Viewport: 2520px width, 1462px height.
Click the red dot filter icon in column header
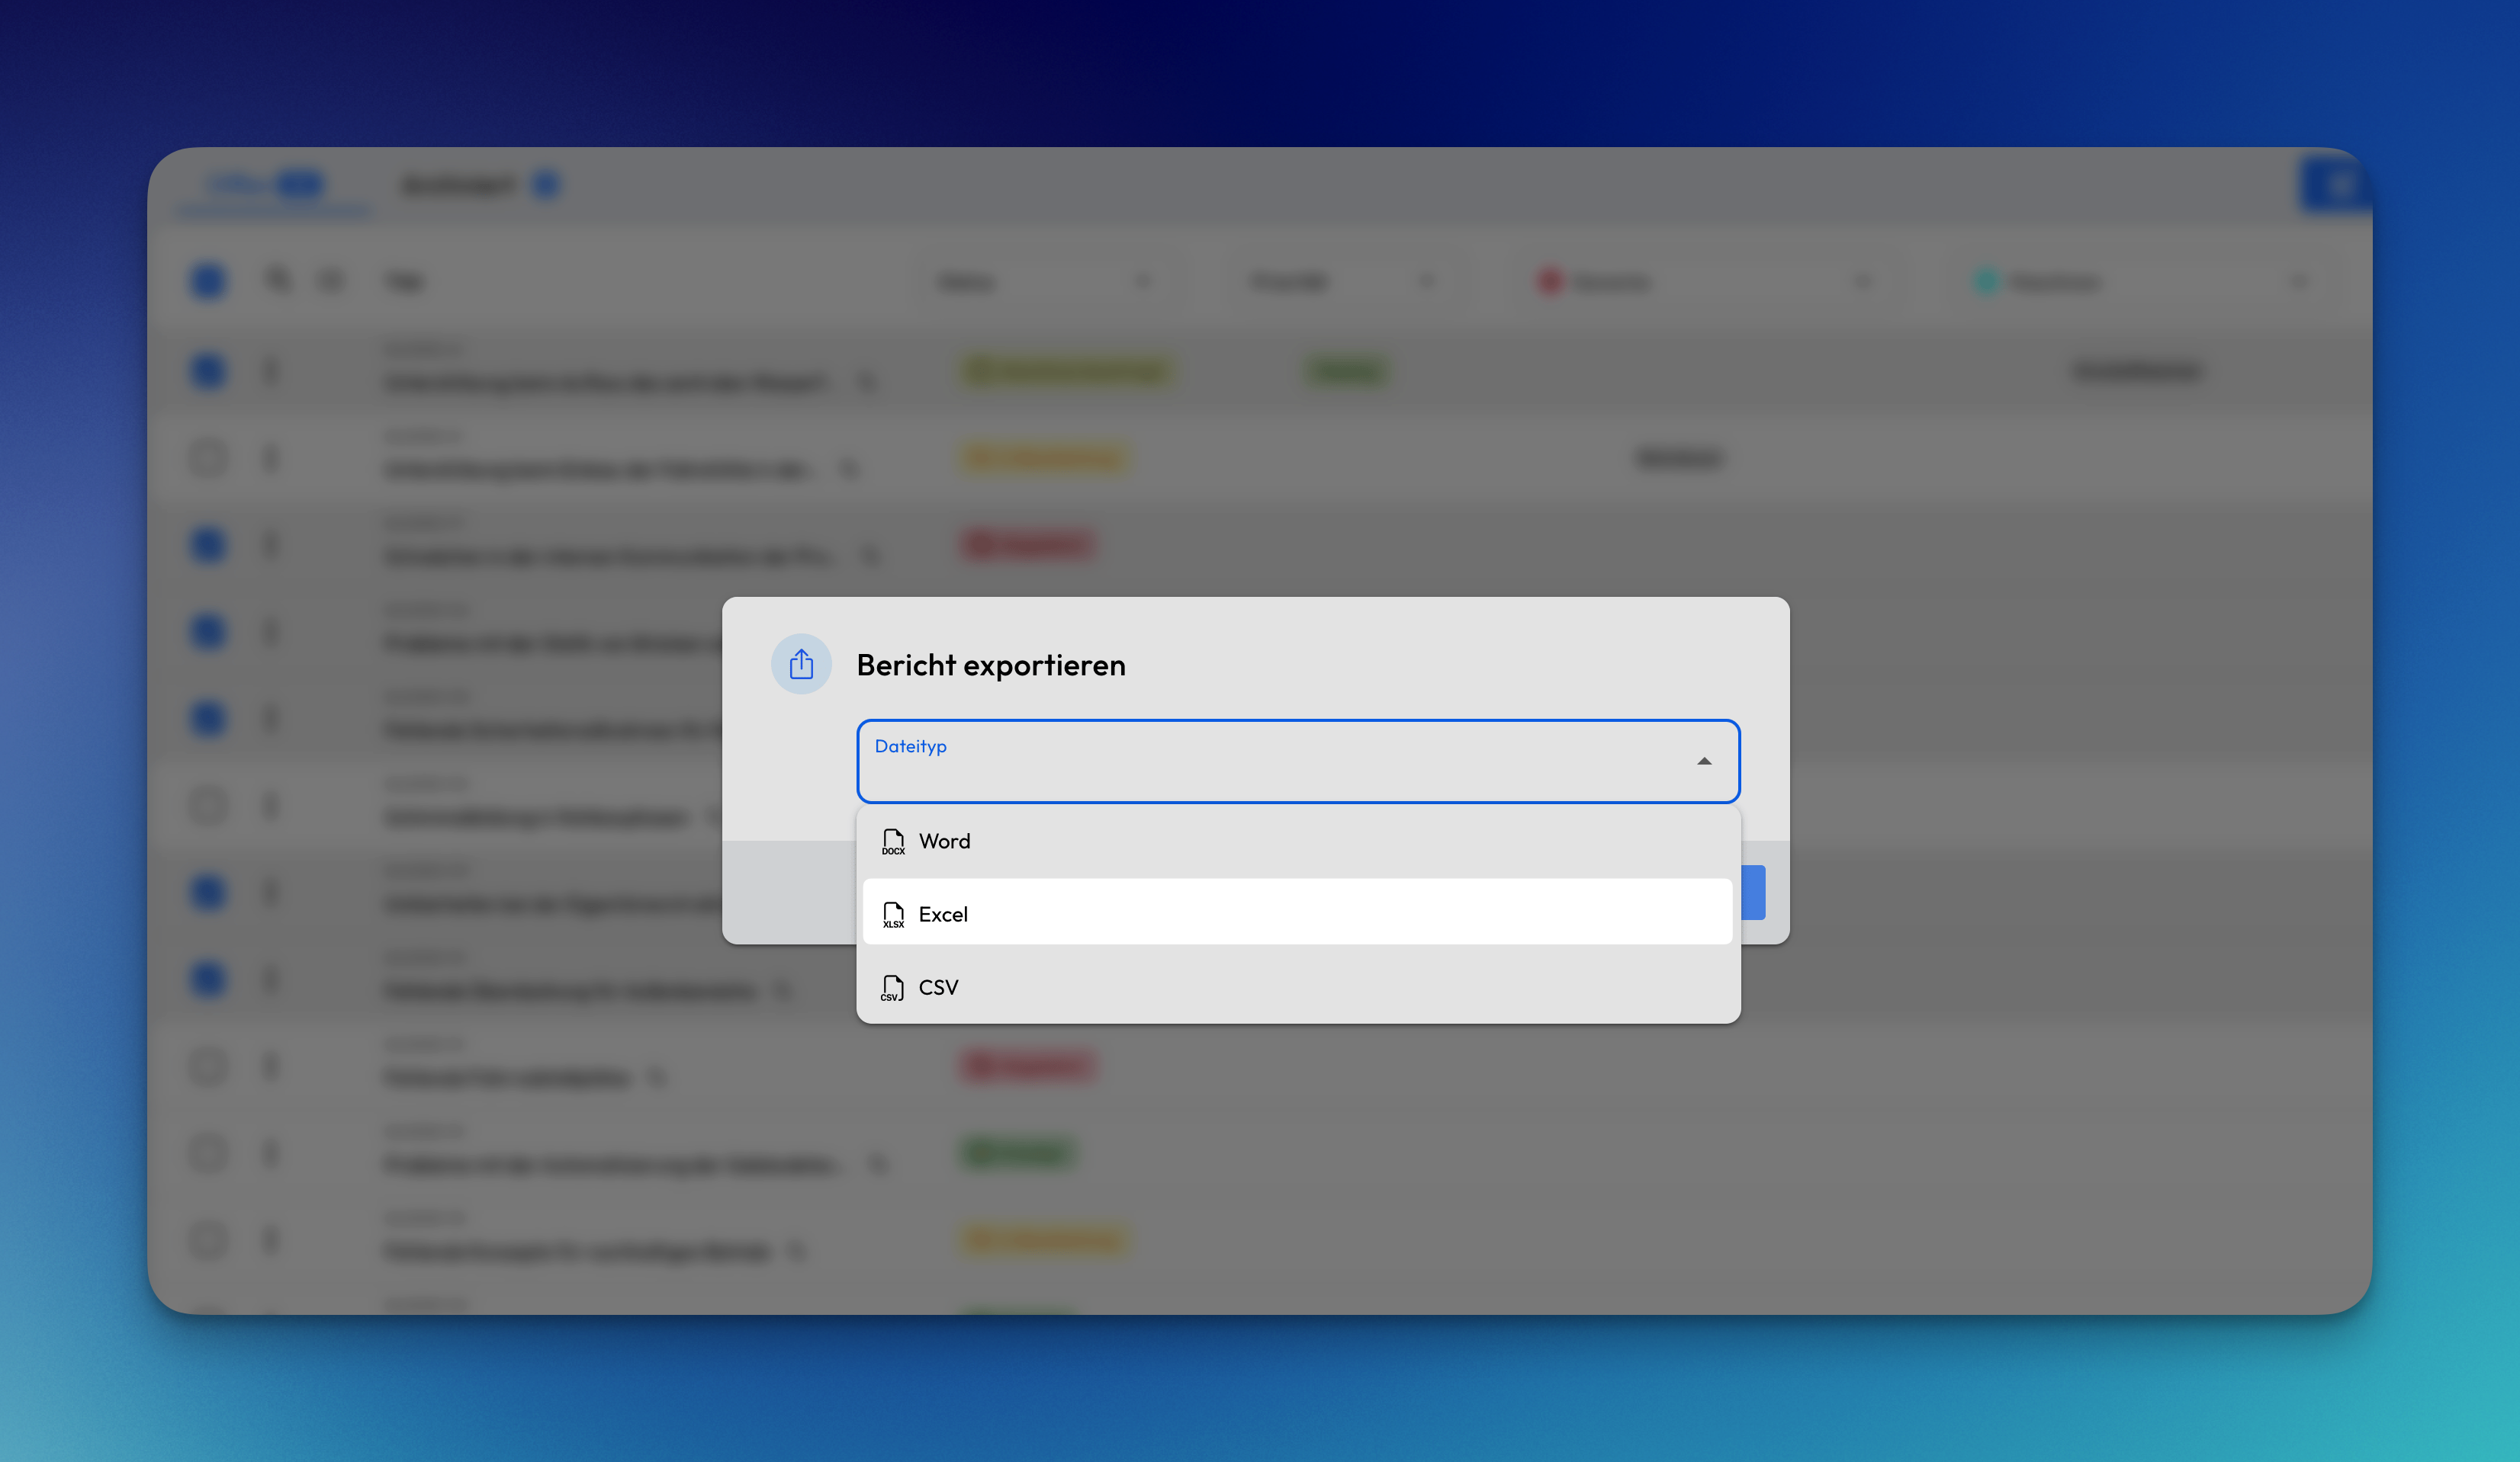(x=1549, y=281)
